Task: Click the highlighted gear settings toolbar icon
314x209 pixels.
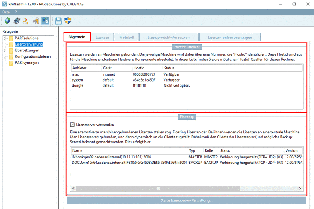Action: pos(45,20)
